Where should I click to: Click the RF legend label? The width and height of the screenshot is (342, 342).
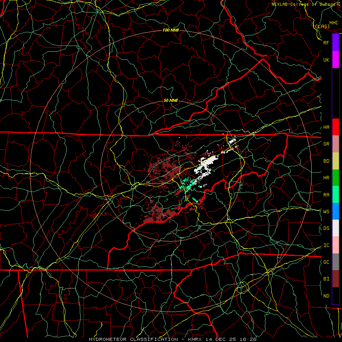click(x=326, y=43)
